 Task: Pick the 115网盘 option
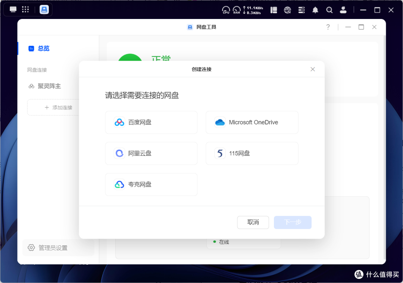(252, 153)
